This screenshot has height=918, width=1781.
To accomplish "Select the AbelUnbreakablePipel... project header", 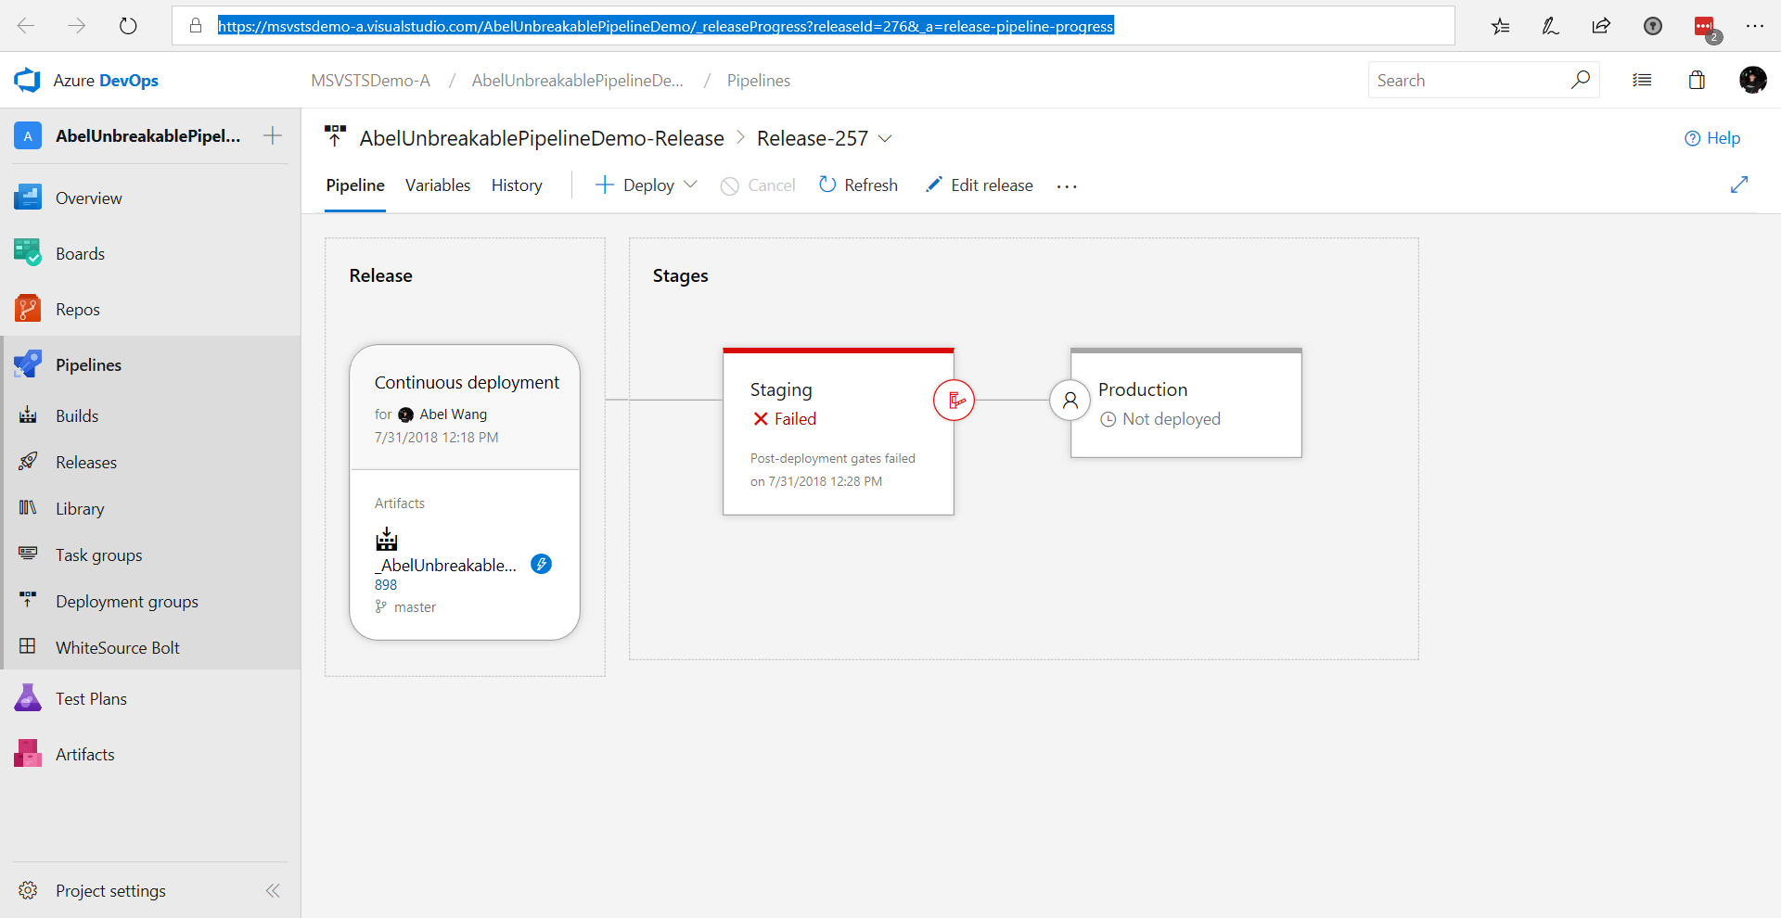I will click(x=147, y=136).
